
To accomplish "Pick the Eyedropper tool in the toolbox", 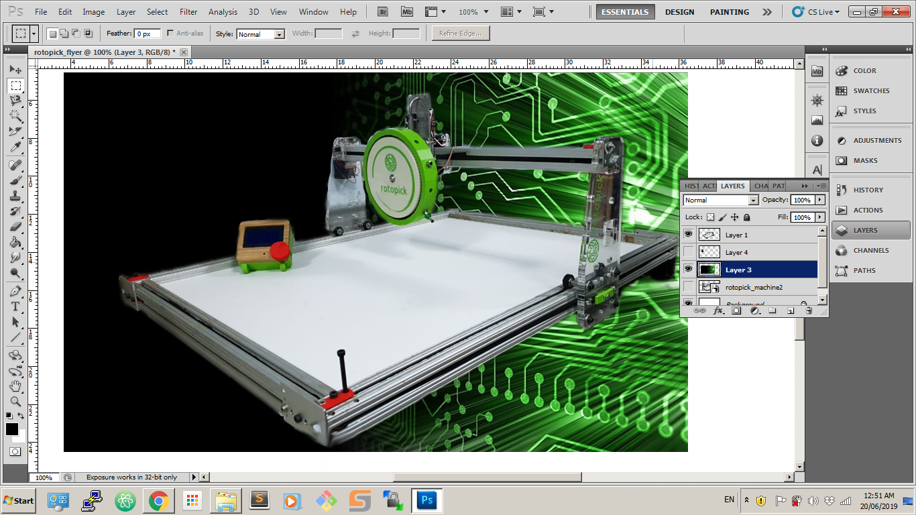I will point(15,147).
